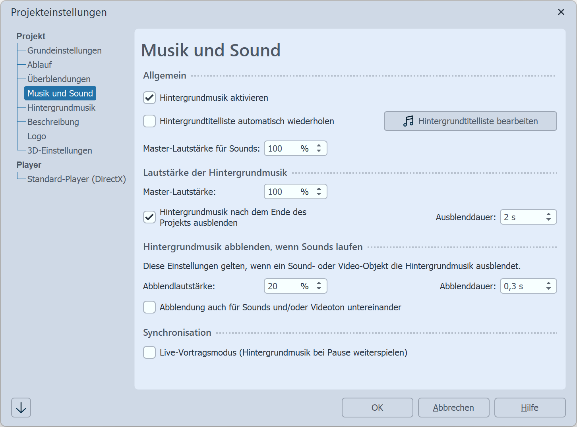Select Hintergrundmusik in the sidebar

pos(61,108)
